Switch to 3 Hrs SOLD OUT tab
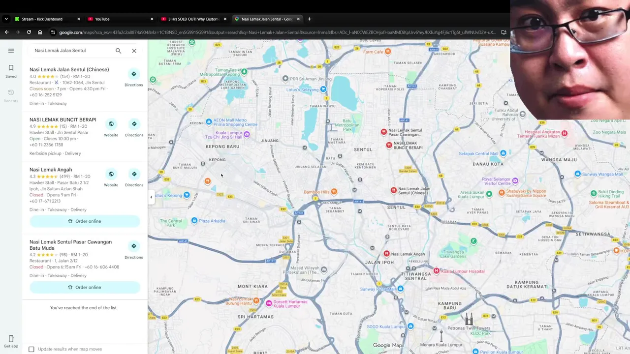This screenshot has height=354, width=630. click(x=194, y=19)
